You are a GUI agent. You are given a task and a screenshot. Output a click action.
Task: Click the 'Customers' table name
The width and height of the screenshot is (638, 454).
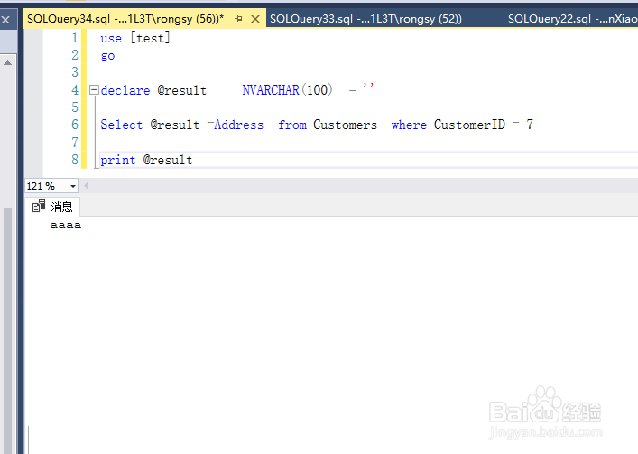click(345, 125)
